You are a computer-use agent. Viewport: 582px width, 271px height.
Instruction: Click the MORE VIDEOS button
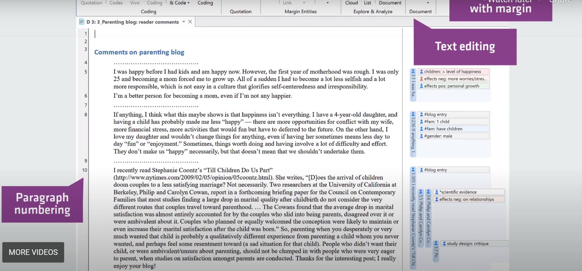[x=33, y=252]
